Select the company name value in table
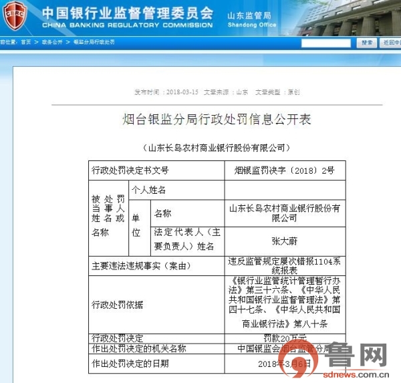Viewport: 401px width, 383px height. [x=285, y=213]
